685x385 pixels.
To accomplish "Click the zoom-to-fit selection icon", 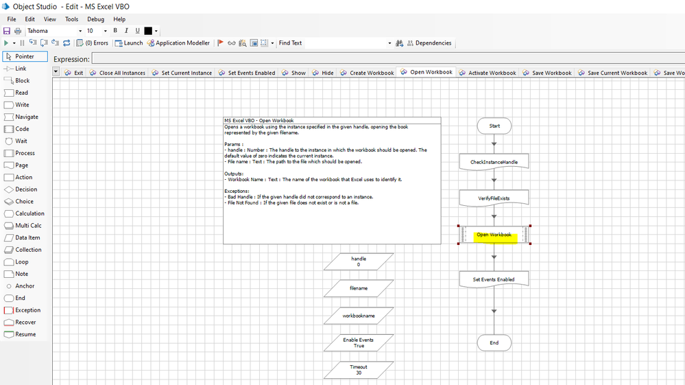I will point(264,43).
